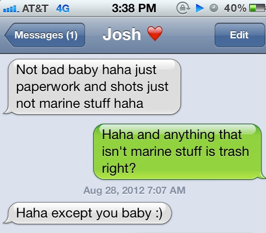Tap the 4G network indicator
The image size is (266, 233).
click(x=63, y=9)
